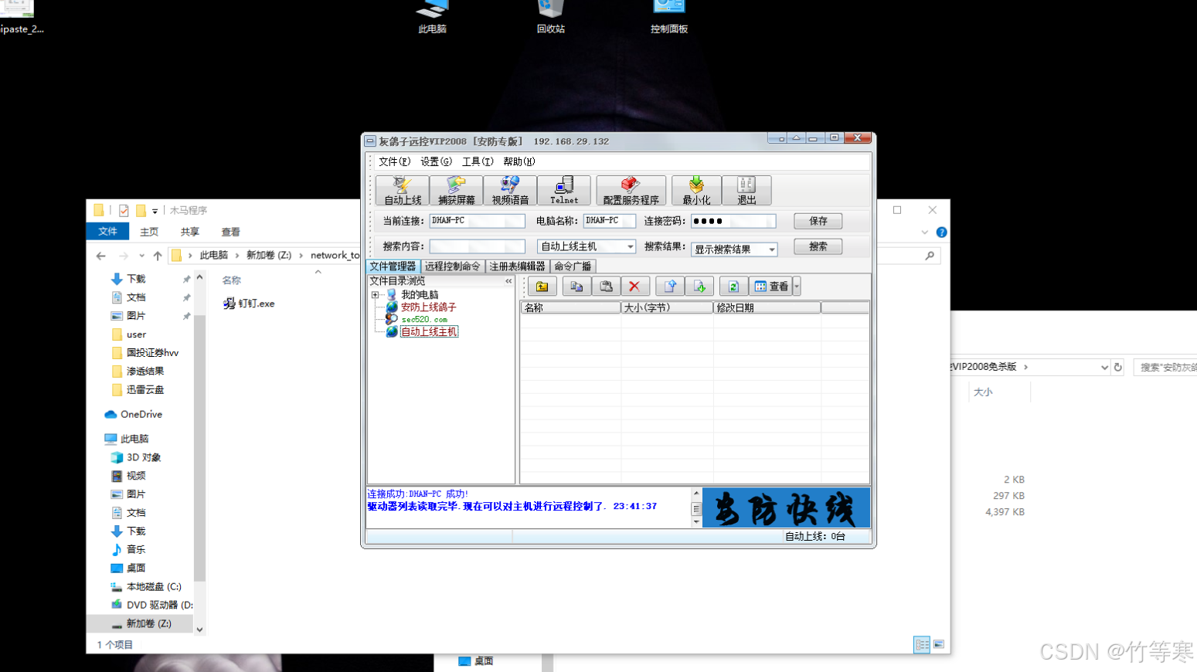Launch the 视频语音 video voice tool
Screen dimensions: 1197x672
[x=510, y=190]
